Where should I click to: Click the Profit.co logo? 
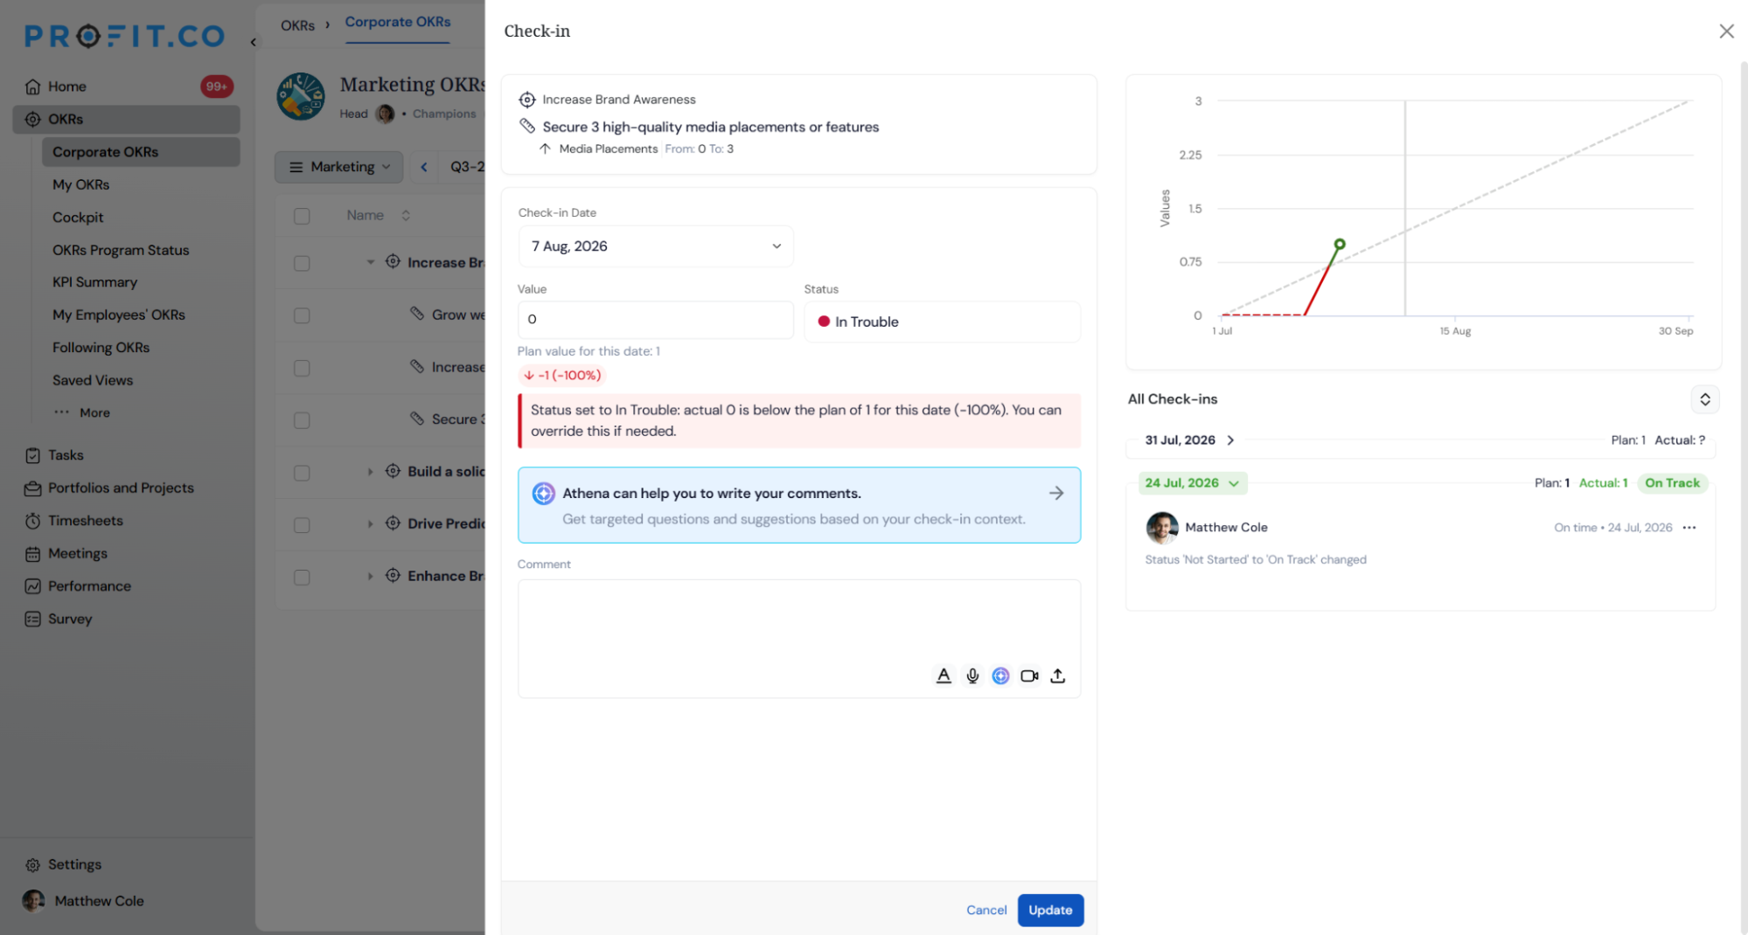[x=124, y=36]
